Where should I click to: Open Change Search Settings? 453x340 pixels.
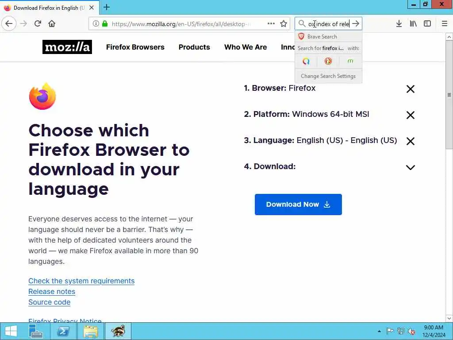pyautogui.click(x=328, y=76)
